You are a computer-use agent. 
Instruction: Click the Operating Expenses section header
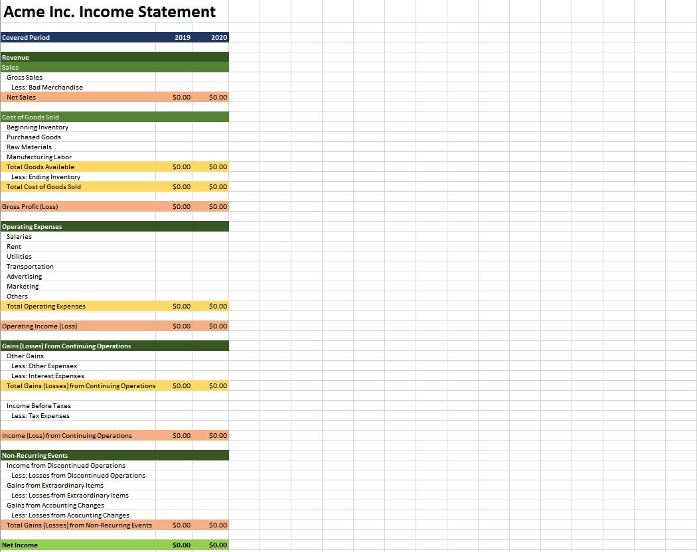(x=32, y=227)
